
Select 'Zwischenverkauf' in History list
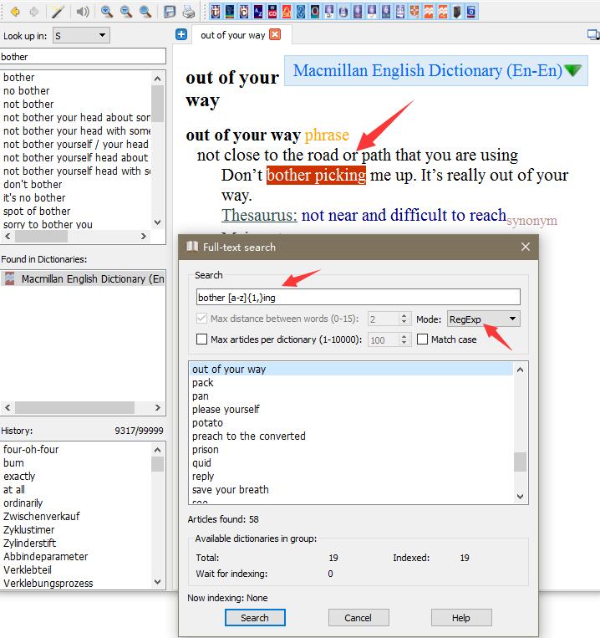(42, 517)
